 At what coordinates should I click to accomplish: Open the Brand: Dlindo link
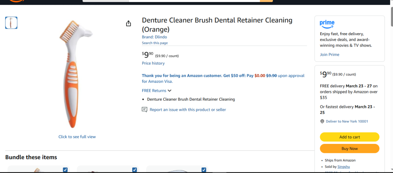154,37
